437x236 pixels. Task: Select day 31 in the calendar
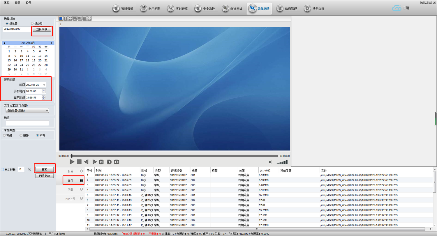(x=21, y=70)
